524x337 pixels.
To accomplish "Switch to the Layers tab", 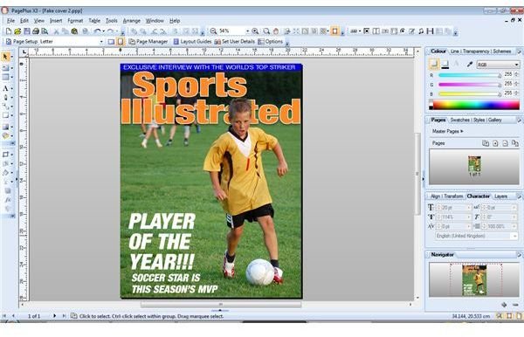I will 500,196.
